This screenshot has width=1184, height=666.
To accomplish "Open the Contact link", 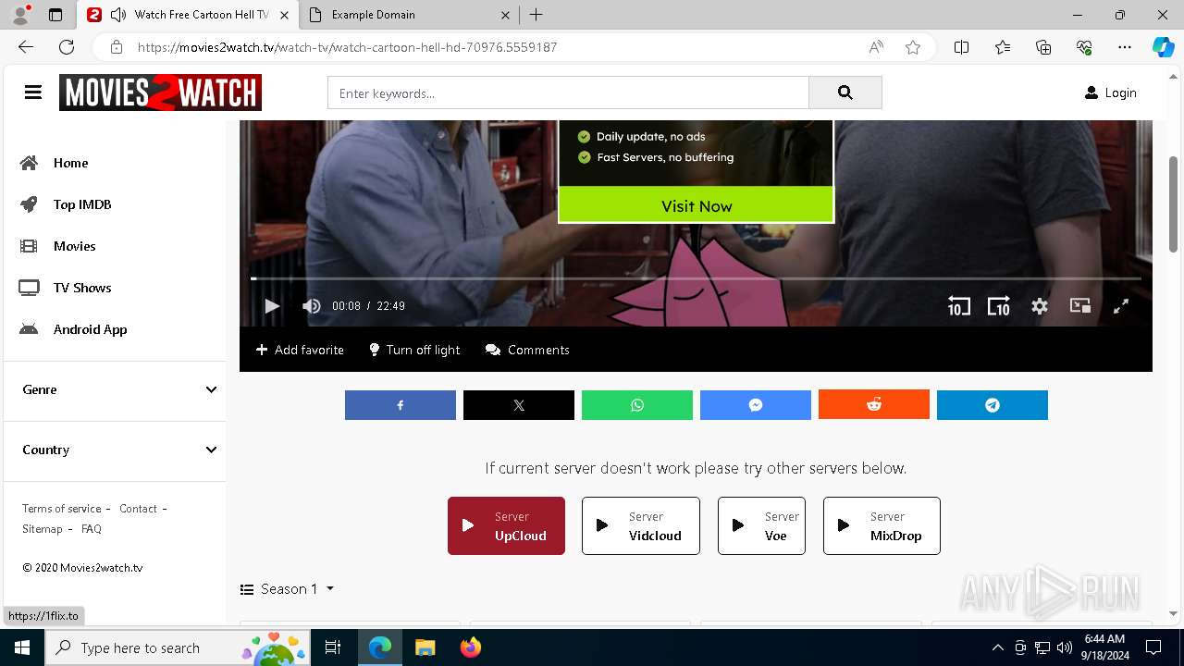I will click(138, 509).
